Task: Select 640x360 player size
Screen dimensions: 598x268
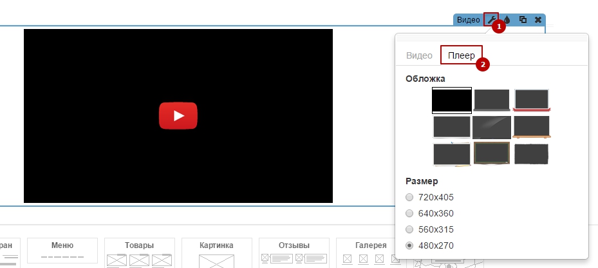Action: tap(409, 213)
